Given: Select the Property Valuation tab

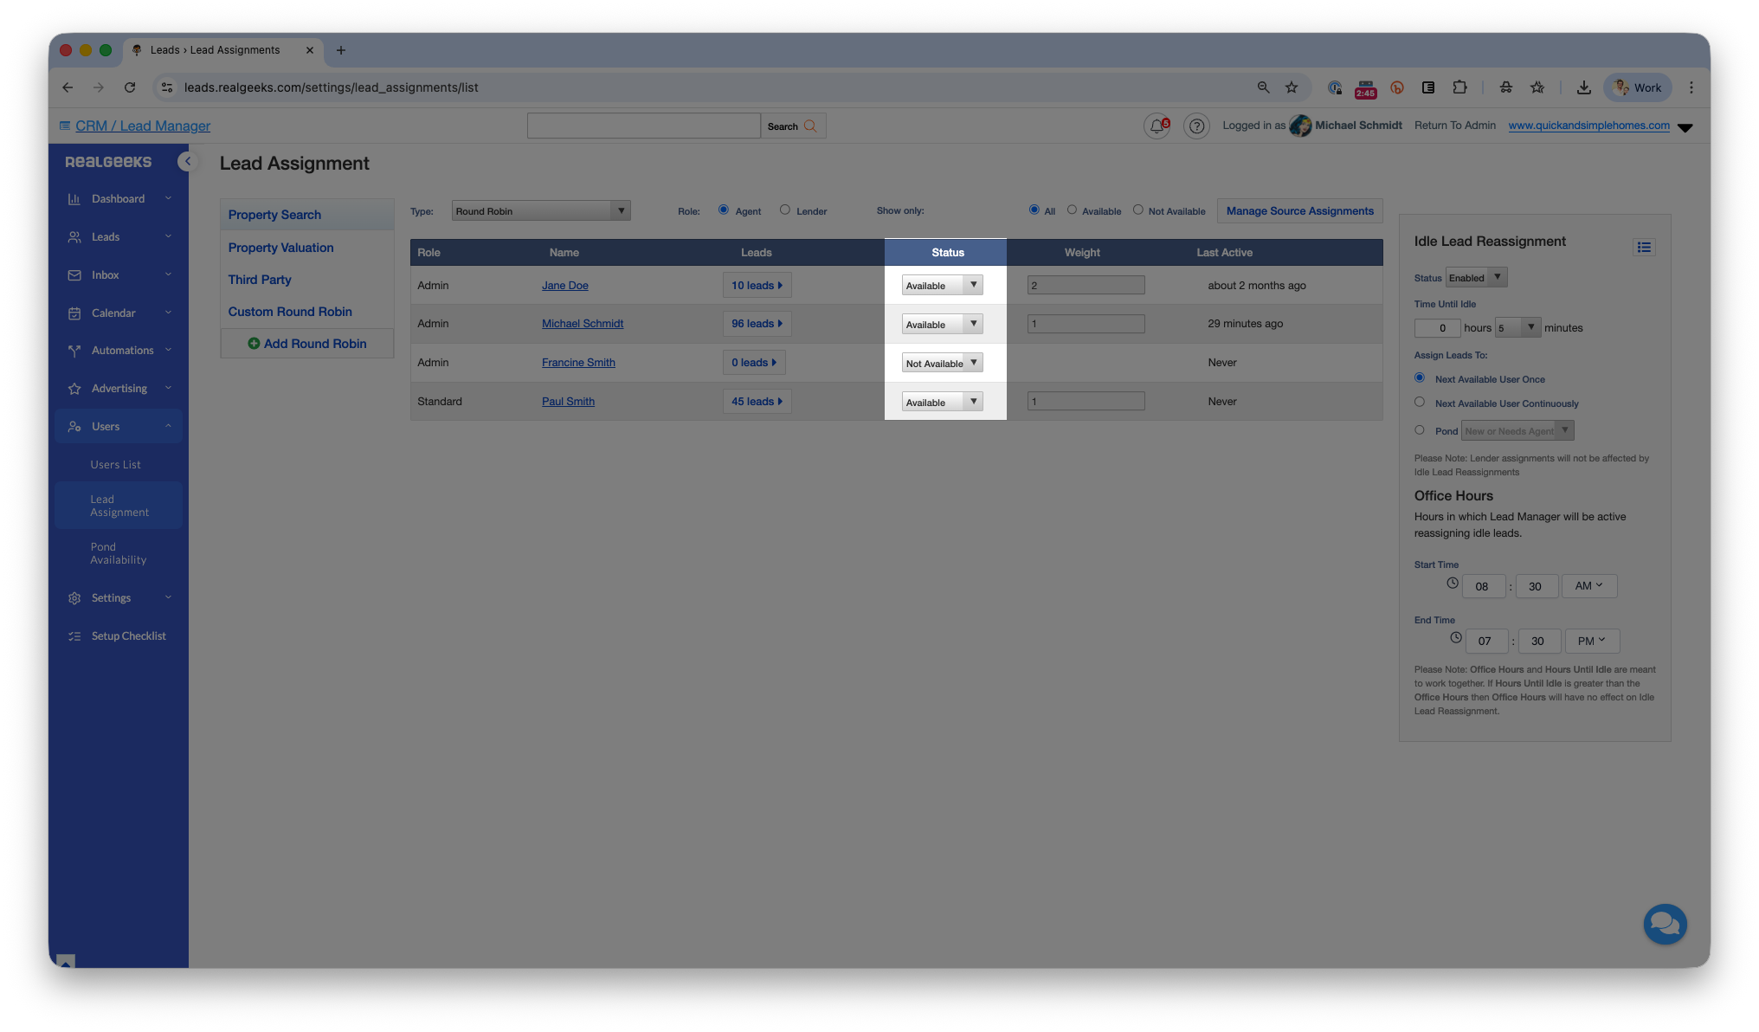Looking at the screenshot, I should [280, 248].
